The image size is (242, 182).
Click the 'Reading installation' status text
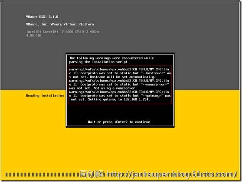pyautogui.click(x=45, y=96)
